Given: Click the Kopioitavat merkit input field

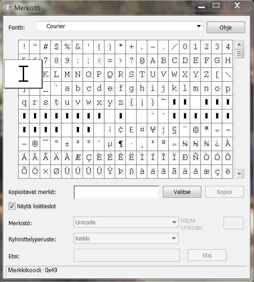Looking at the screenshot, I should (x=117, y=192).
